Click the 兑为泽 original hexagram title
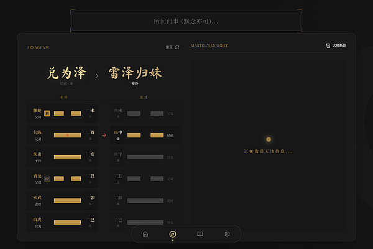373x249 pixels. click(67, 73)
